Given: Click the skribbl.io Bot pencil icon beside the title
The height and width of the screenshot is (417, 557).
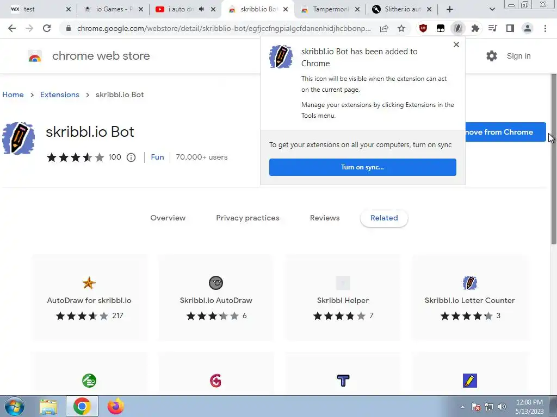Looking at the screenshot, I should pyautogui.click(x=18, y=138).
